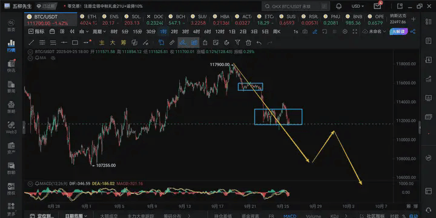This screenshot has width=436, height=218.
Task: Toggle MA indicator visibility eye
Action: 53,58
